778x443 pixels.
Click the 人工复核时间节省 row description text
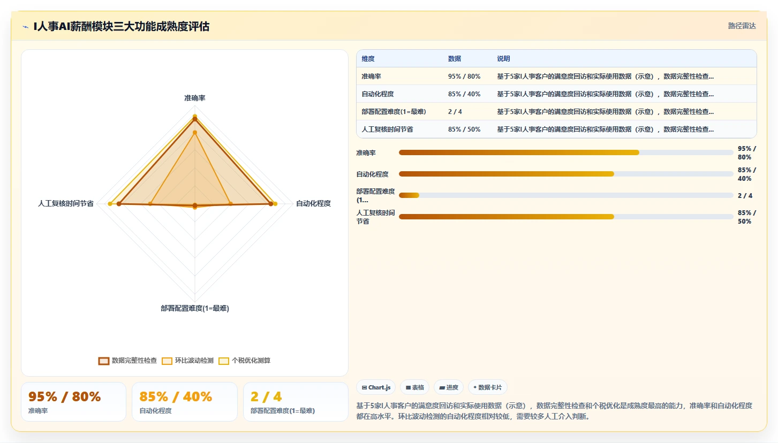coord(605,129)
